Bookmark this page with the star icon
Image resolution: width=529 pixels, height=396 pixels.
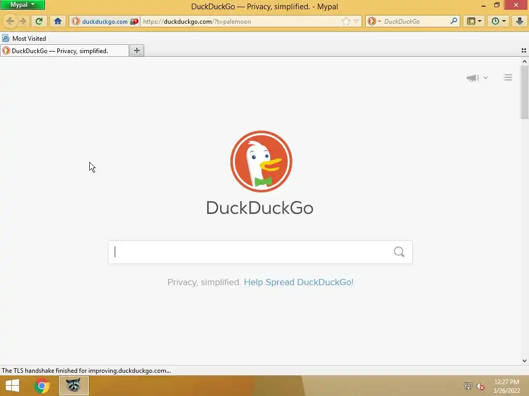click(x=346, y=22)
